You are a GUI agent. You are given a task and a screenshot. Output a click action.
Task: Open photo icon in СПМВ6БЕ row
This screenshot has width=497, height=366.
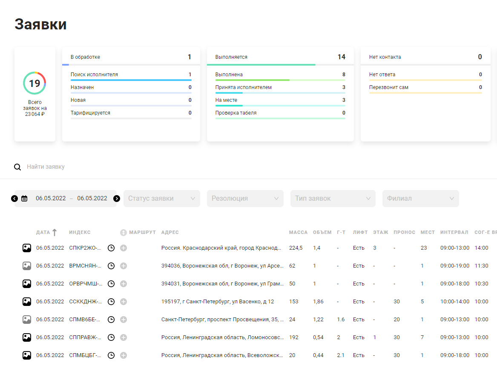tap(27, 320)
